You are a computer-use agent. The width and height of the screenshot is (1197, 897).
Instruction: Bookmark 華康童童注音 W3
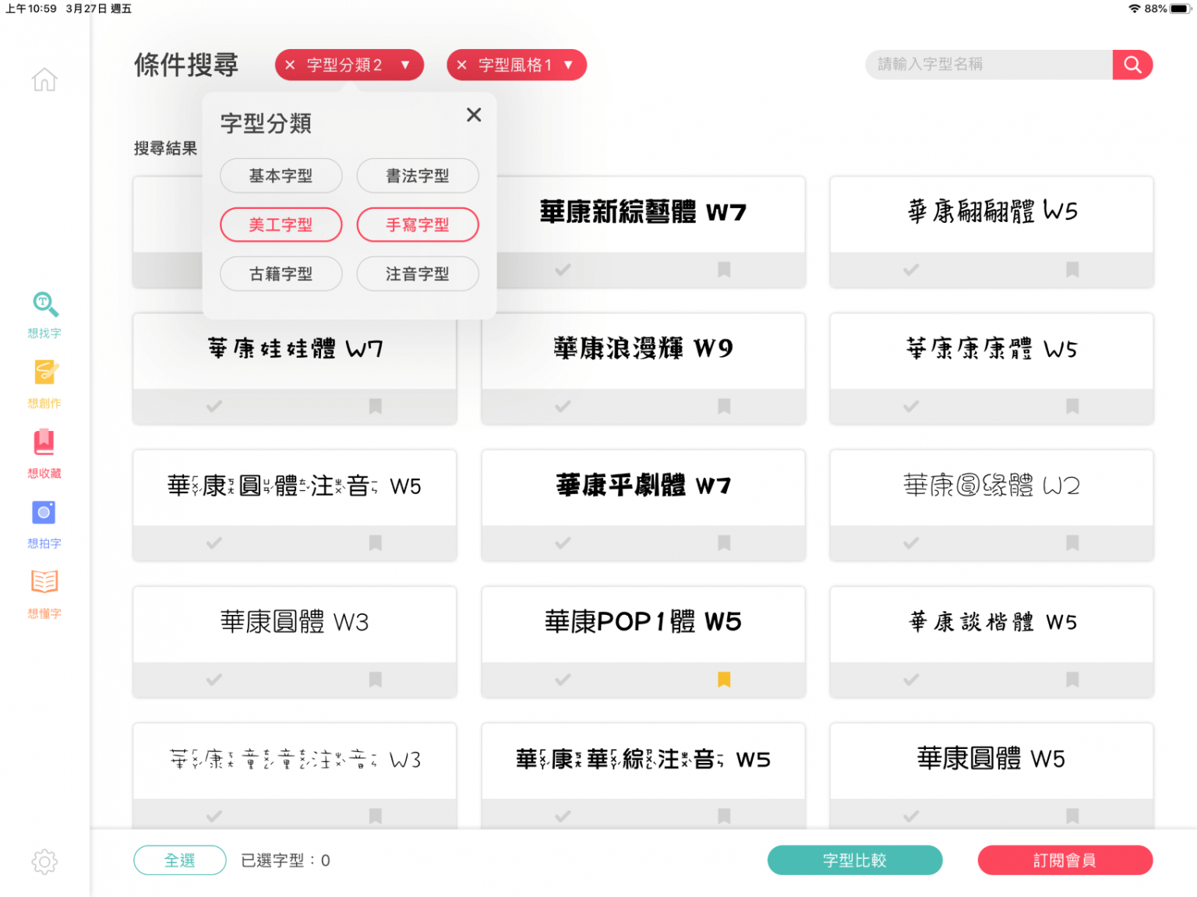pos(375,816)
